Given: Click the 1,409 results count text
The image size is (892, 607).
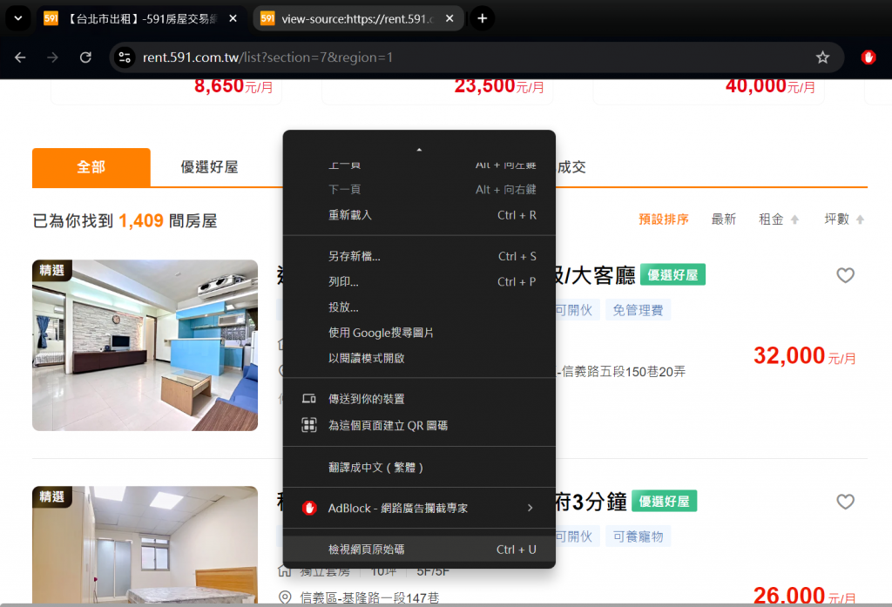Looking at the screenshot, I should (x=140, y=220).
